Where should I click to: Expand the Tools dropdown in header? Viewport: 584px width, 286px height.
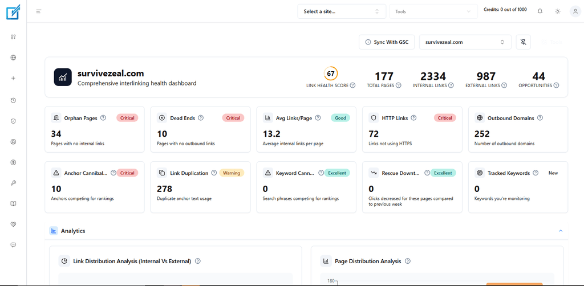[433, 11]
